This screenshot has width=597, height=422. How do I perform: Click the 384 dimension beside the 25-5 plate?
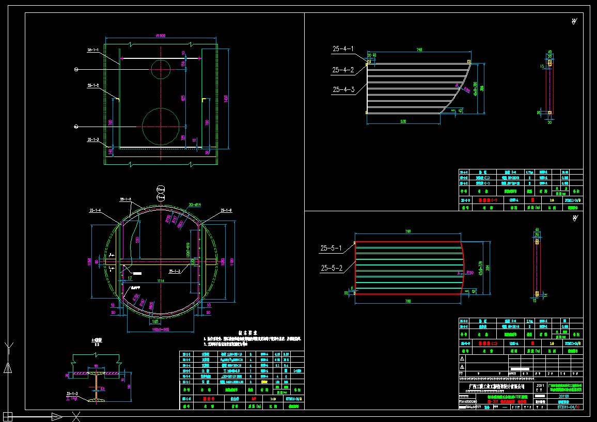pos(488,268)
